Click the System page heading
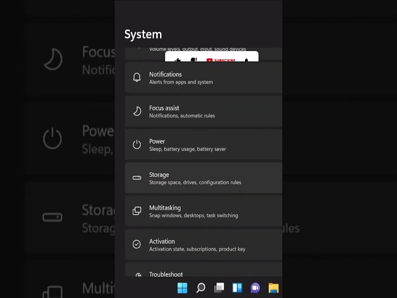397x298 pixels. (143, 35)
